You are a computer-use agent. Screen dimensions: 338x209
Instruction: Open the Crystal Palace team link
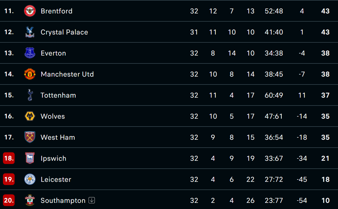pos(64,32)
